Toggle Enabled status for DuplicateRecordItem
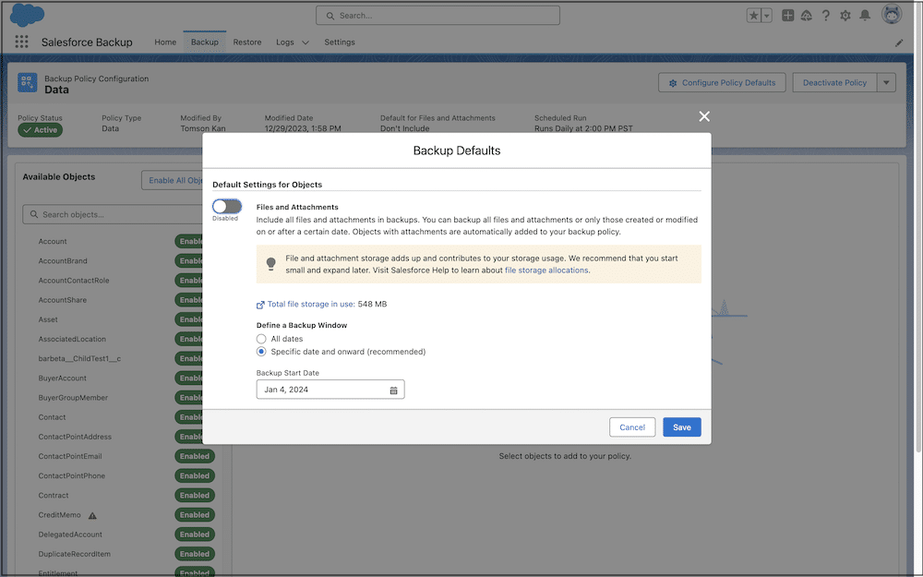Viewport: 923px width, 577px height. click(195, 553)
